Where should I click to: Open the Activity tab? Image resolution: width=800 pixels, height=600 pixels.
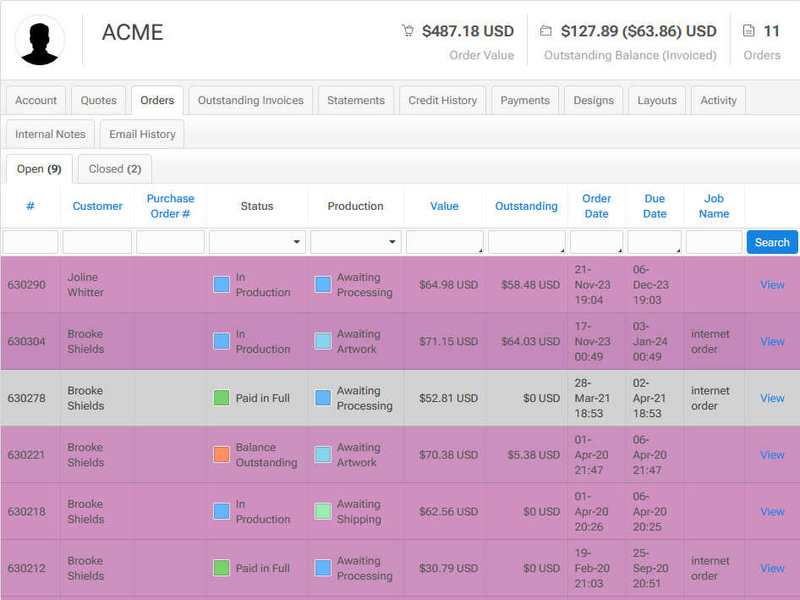tap(718, 101)
